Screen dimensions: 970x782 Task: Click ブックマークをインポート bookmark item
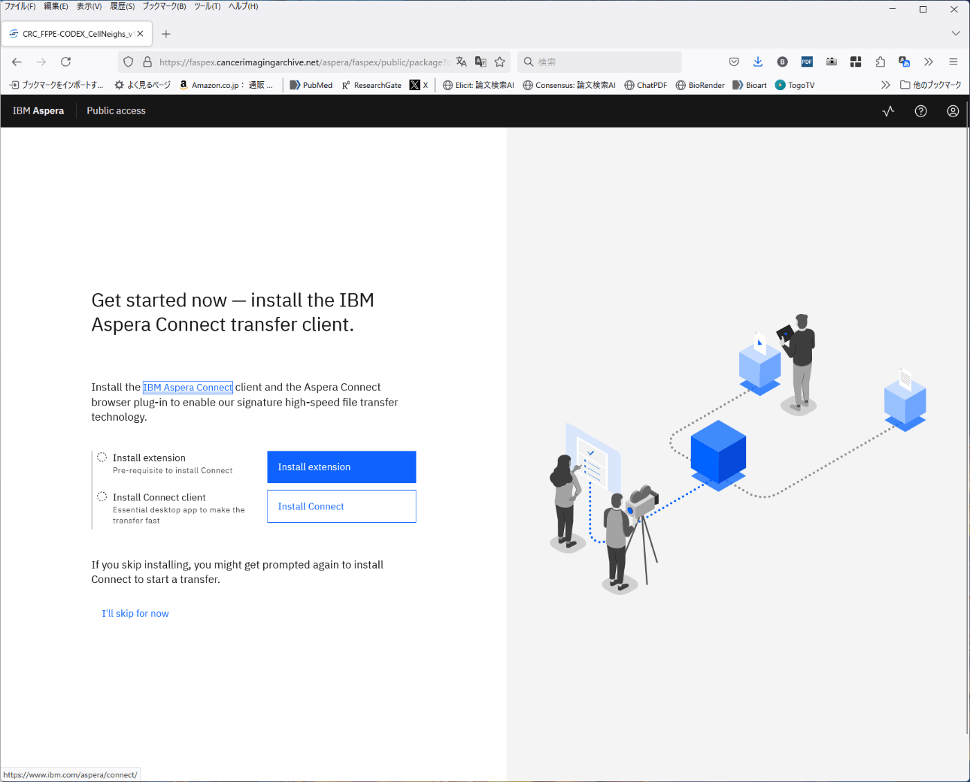tap(56, 85)
